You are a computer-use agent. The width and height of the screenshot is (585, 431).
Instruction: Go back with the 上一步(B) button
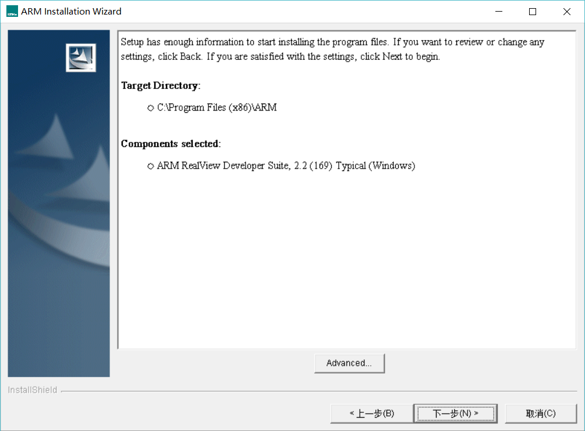(371, 414)
